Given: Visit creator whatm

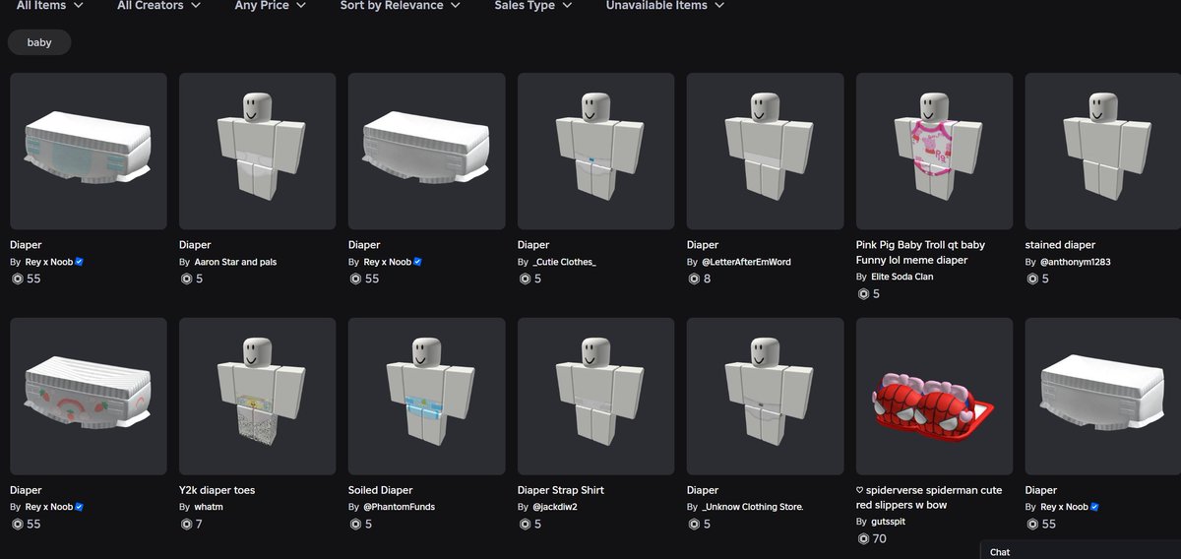Looking at the screenshot, I should [x=209, y=507].
